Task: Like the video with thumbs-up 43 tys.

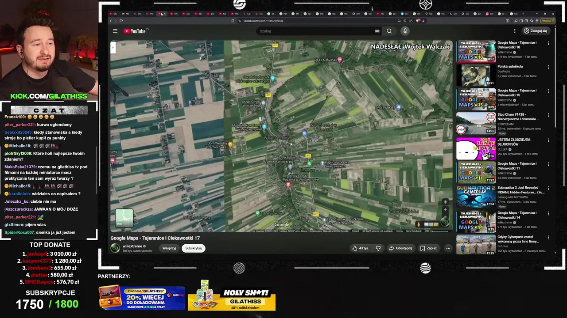Action: coord(361,248)
